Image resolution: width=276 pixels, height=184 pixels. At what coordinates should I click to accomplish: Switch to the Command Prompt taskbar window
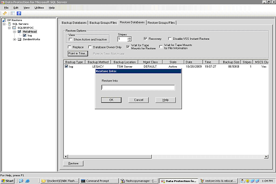(99, 181)
